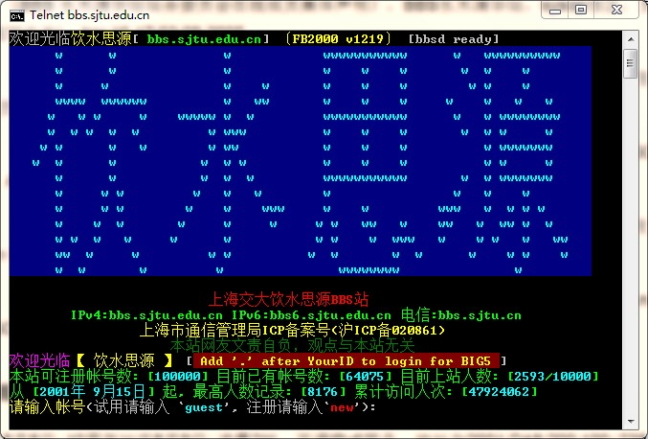
Task: Click the '[47924062]' total visits value
Action: tap(499, 391)
